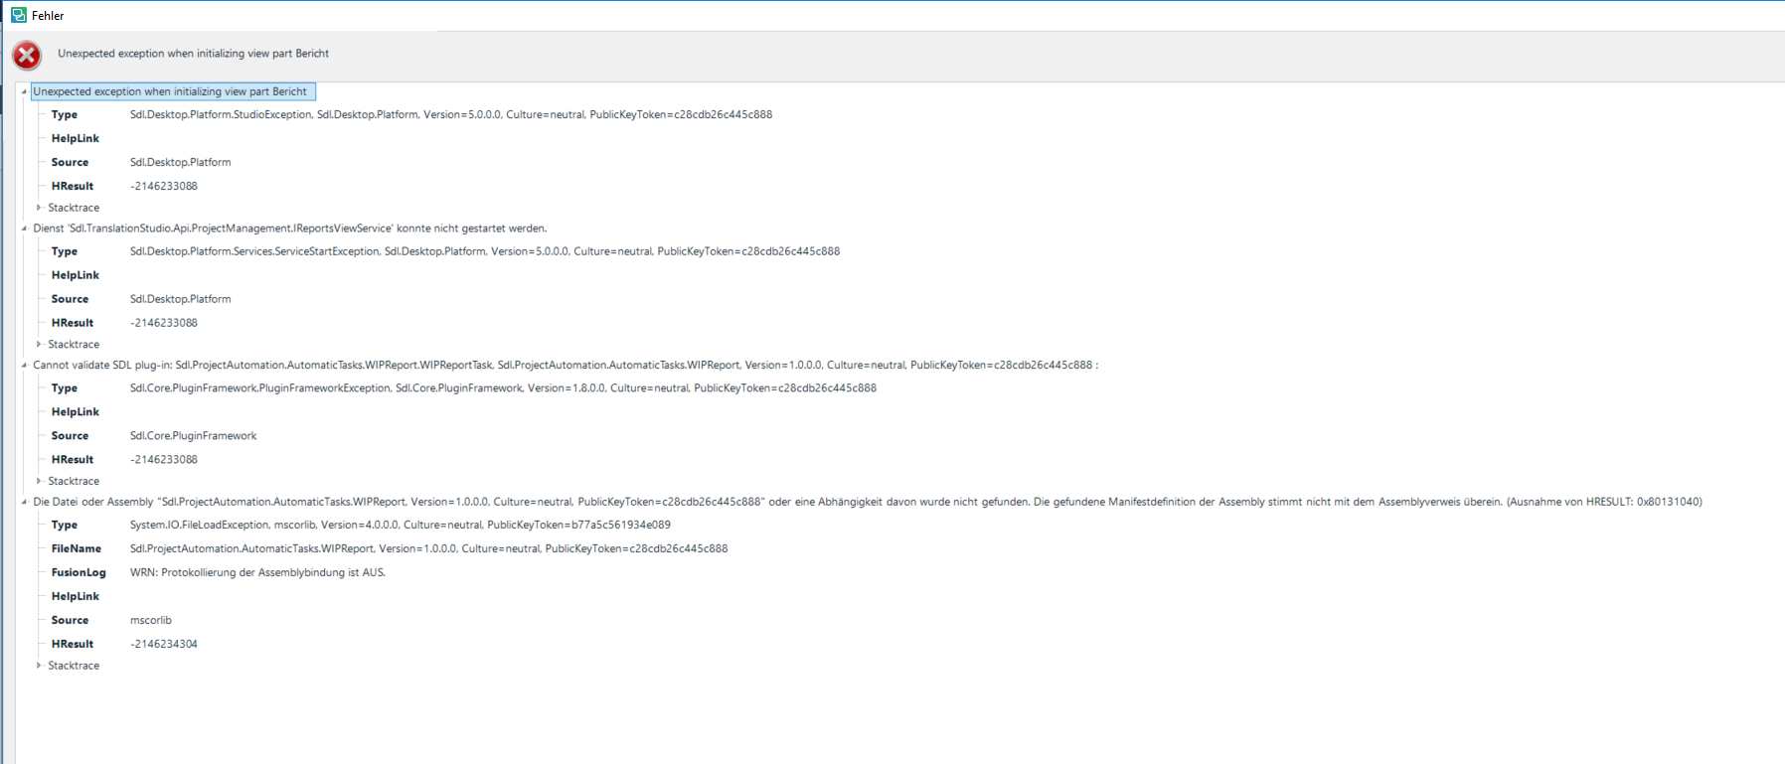Click HResult -2146233088 under PluginFrameworkException
This screenshot has height=764, width=1785.
point(164,460)
